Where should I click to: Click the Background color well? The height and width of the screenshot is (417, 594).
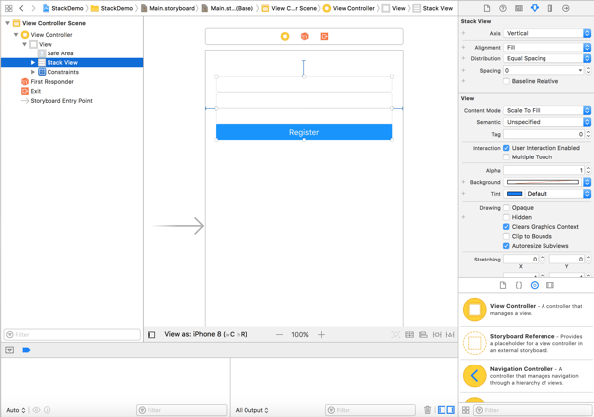[x=543, y=182]
